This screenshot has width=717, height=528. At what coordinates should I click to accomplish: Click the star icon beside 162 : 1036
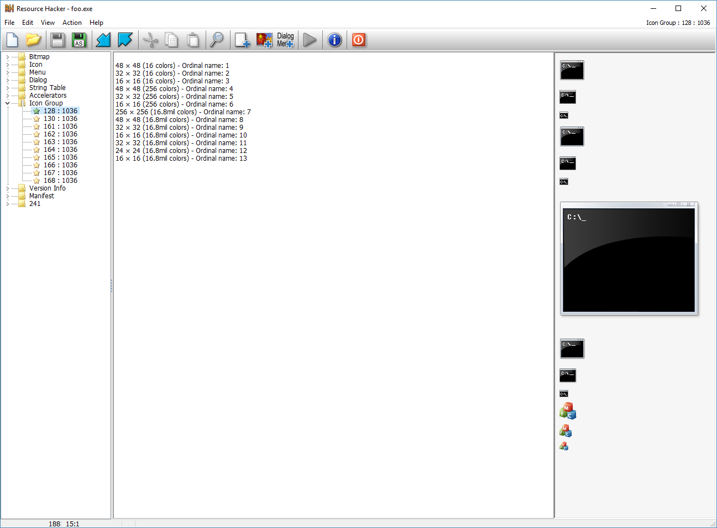click(x=36, y=134)
